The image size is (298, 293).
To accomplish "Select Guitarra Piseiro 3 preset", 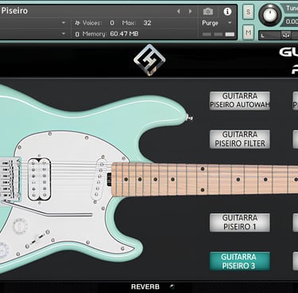I will point(240,261).
